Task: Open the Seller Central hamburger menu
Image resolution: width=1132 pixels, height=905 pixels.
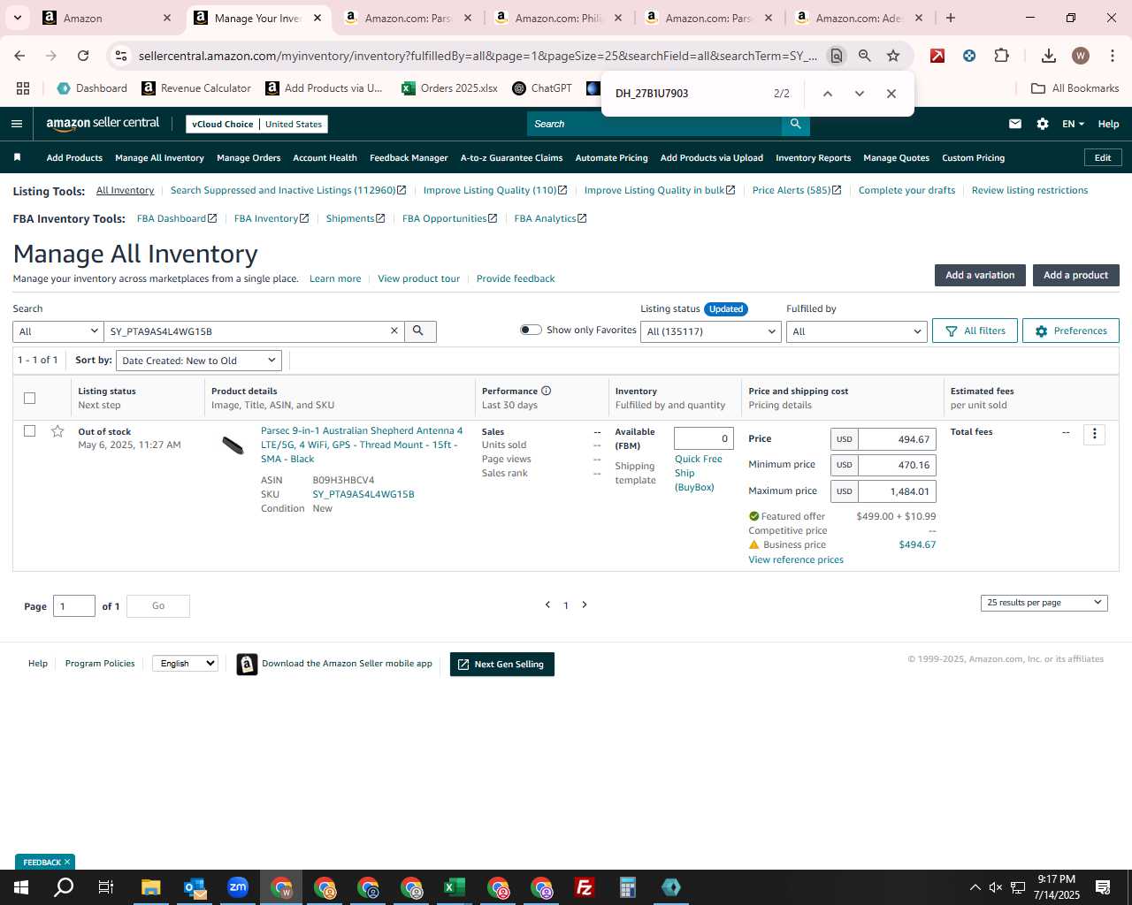Action: click(x=16, y=124)
